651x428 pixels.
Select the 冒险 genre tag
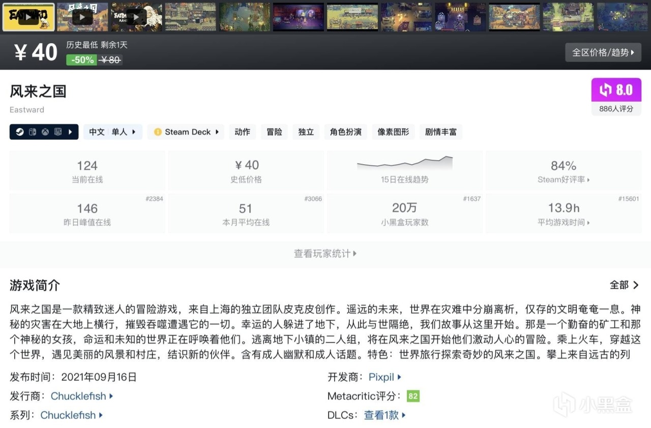tap(275, 132)
